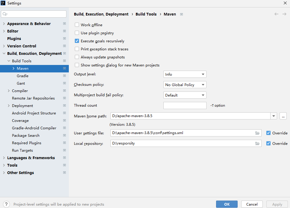Open Plugins settings page
The image size is (290, 208).
coord(14,38)
